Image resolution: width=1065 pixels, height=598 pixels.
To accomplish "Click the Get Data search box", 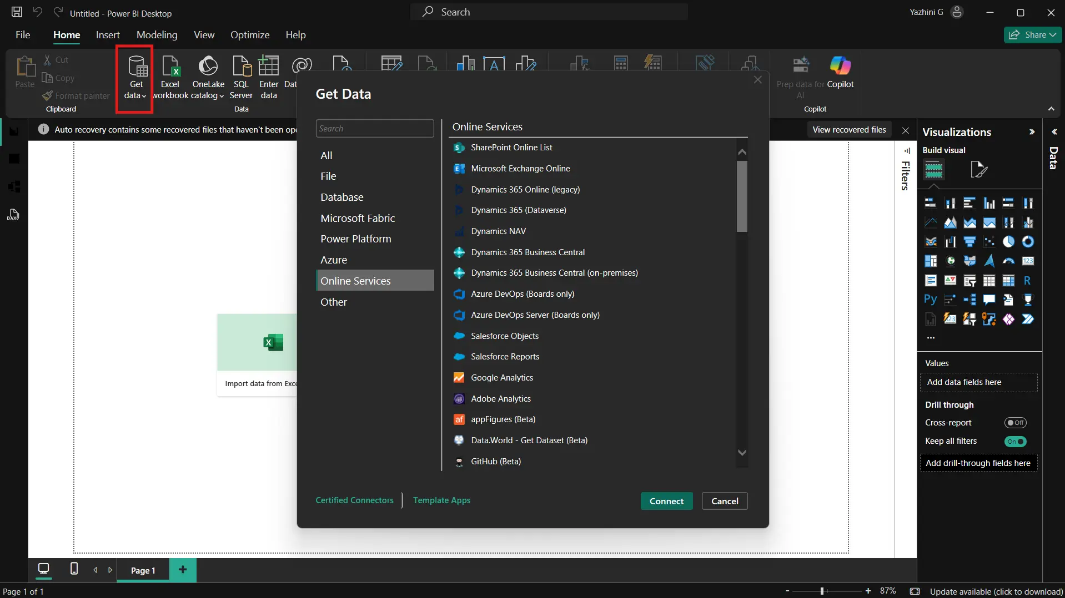I will tap(375, 128).
